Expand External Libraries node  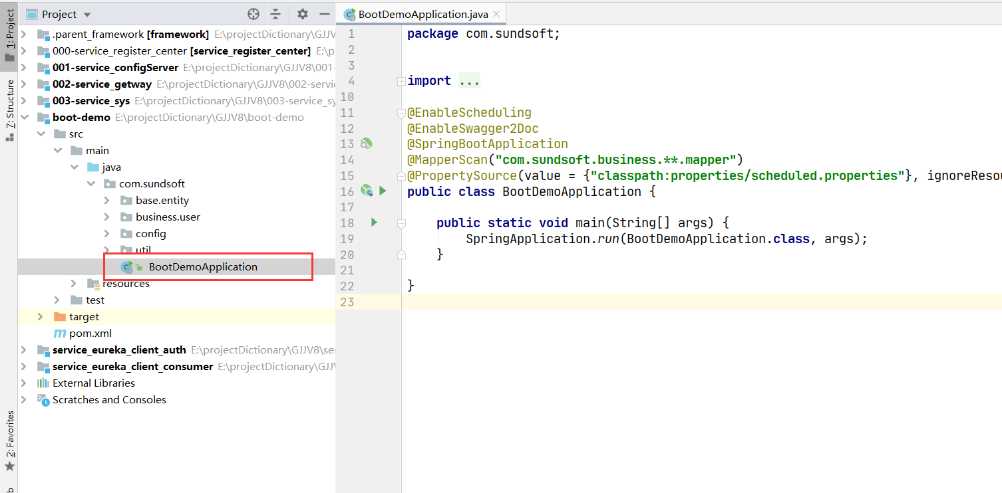tap(24, 383)
